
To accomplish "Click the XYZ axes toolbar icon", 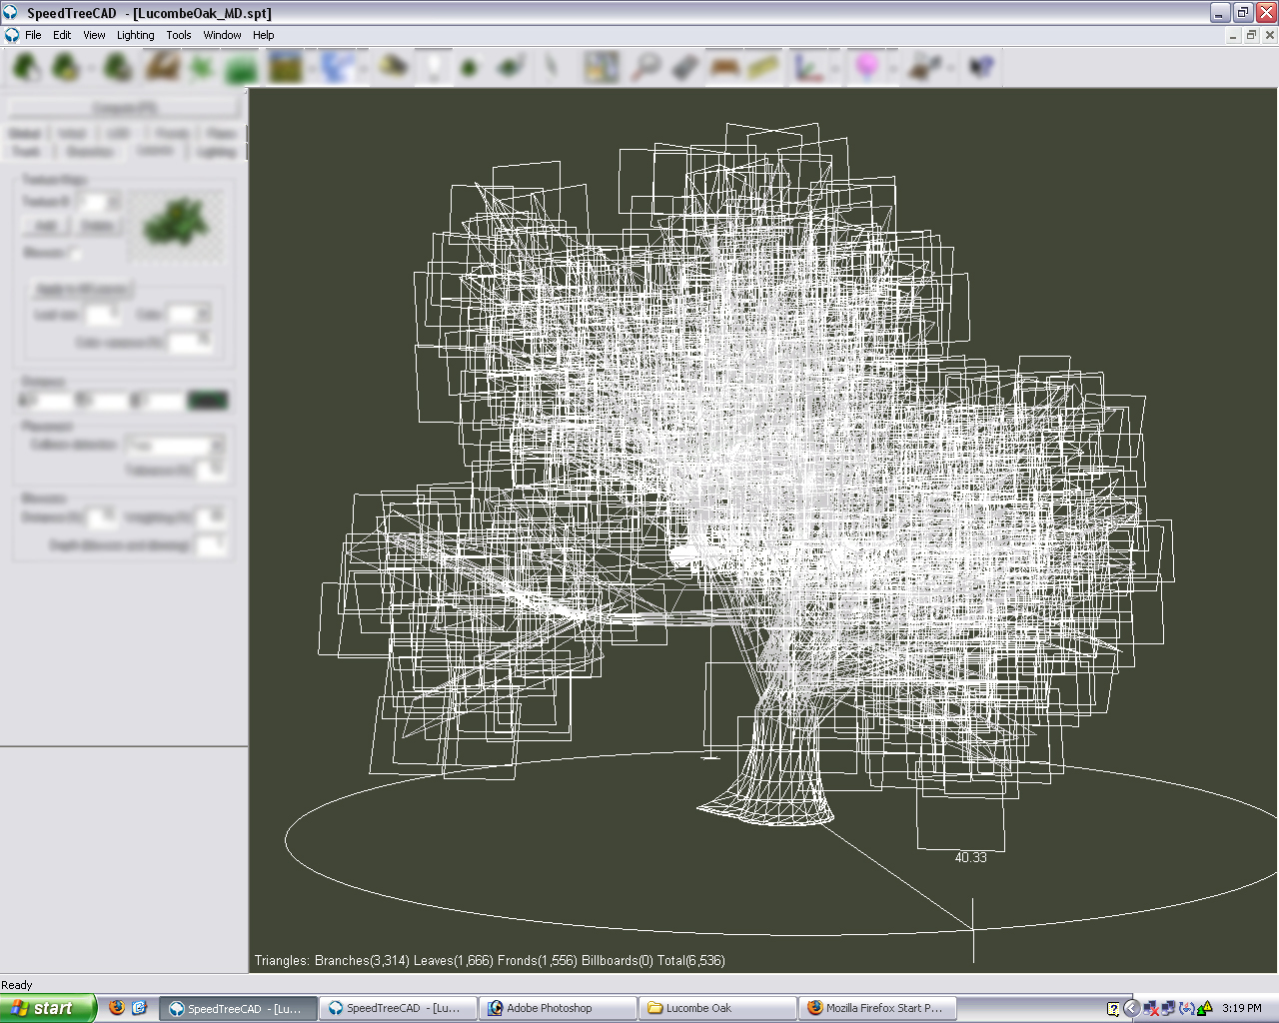I will pos(806,67).
